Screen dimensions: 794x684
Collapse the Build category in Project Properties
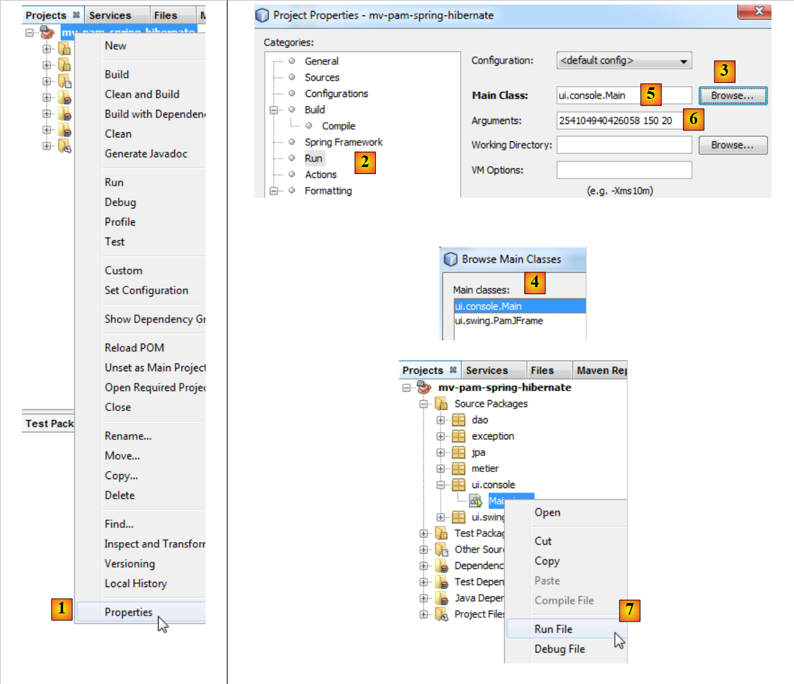tap(274, 110)
